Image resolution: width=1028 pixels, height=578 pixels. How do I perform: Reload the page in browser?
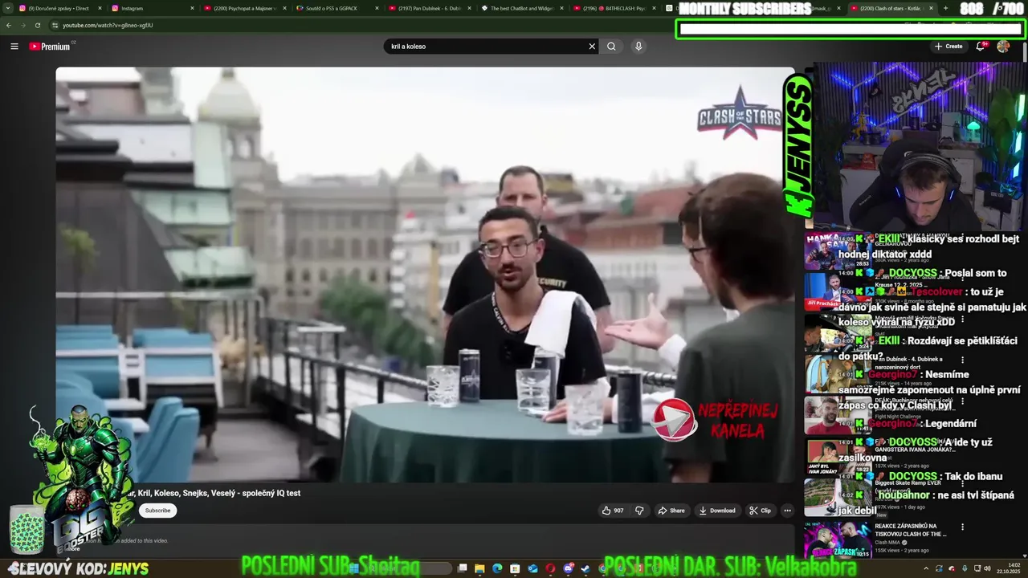(x=38, y=25)
